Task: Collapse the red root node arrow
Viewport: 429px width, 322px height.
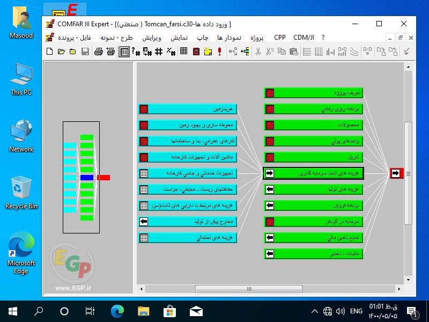Action: (x=396, y=173)
